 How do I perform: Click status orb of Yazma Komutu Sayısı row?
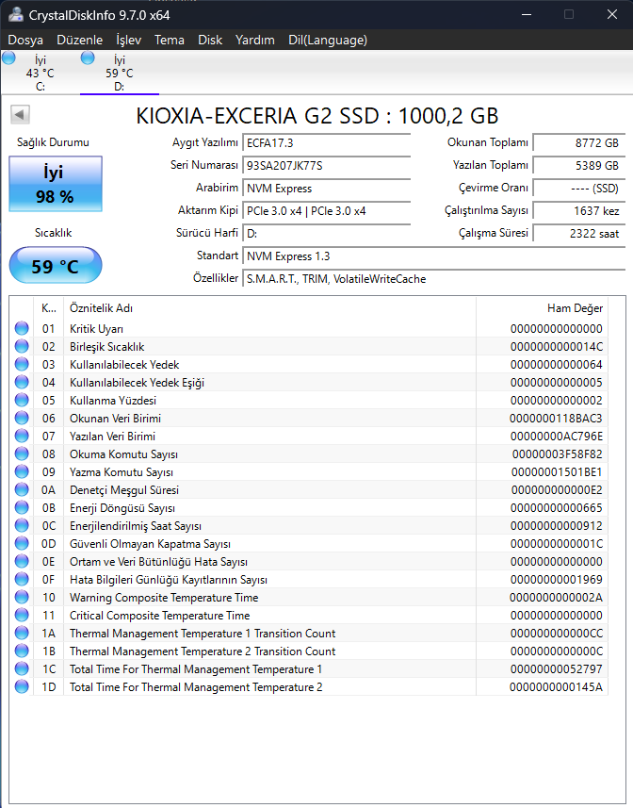[x=22, y=472]
